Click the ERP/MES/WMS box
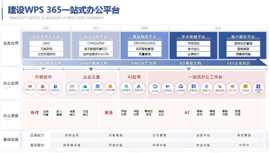The width and height of the screenshot is (270, 153). pos(145,43)
